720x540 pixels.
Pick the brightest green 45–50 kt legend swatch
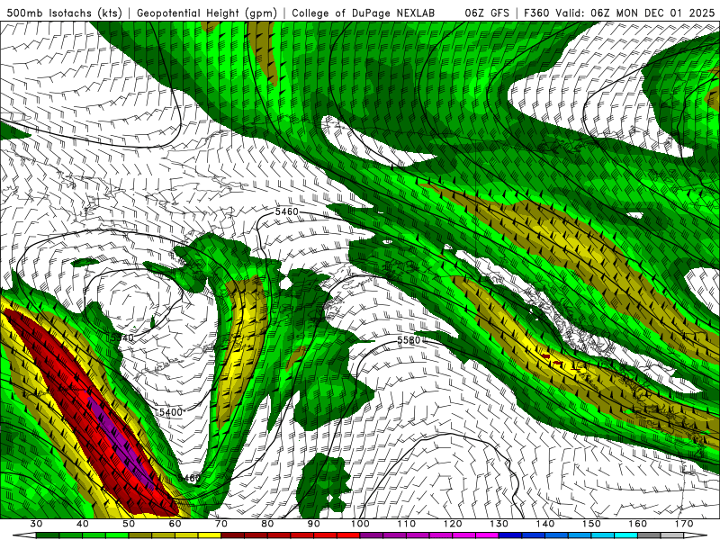[x=117, y=535]
